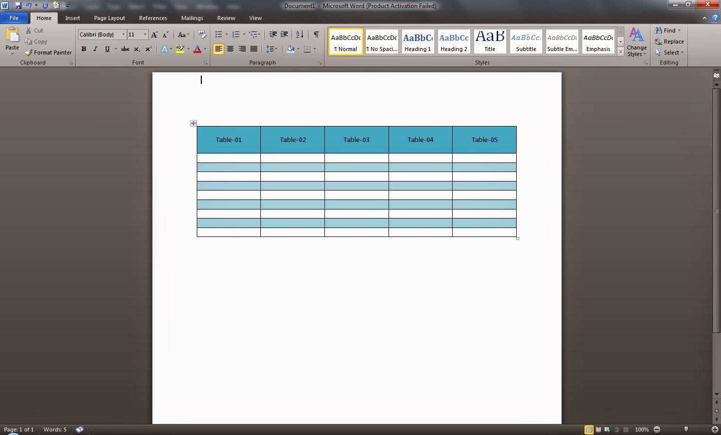Open the Sort dialog from Paragraph group

[299, 34]
